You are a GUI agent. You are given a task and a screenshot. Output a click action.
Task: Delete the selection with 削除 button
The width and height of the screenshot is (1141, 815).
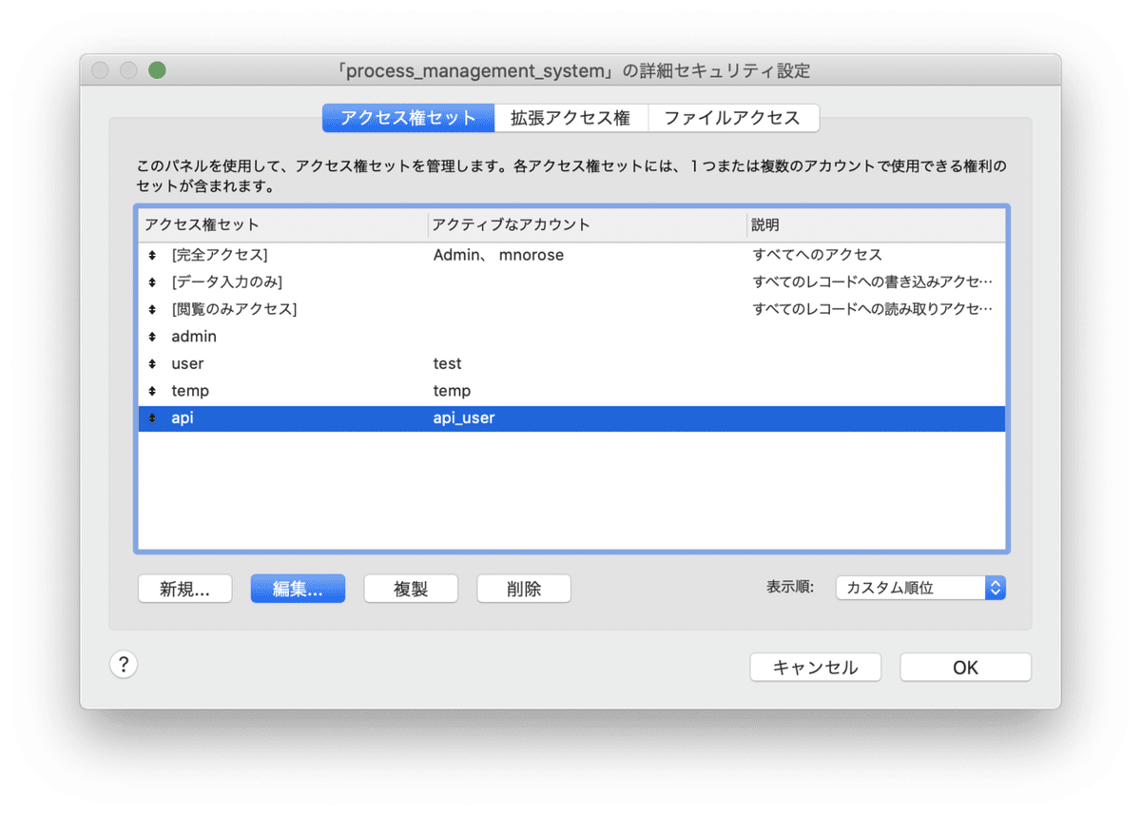(x=523, y=588)
